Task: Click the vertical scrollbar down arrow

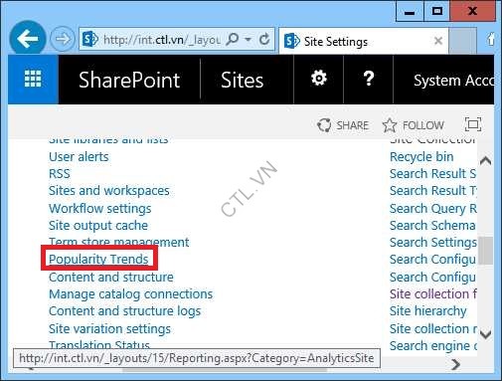Action: point(485,334)
